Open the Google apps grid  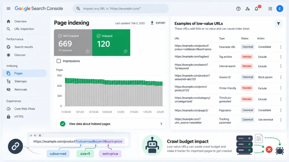270,9
